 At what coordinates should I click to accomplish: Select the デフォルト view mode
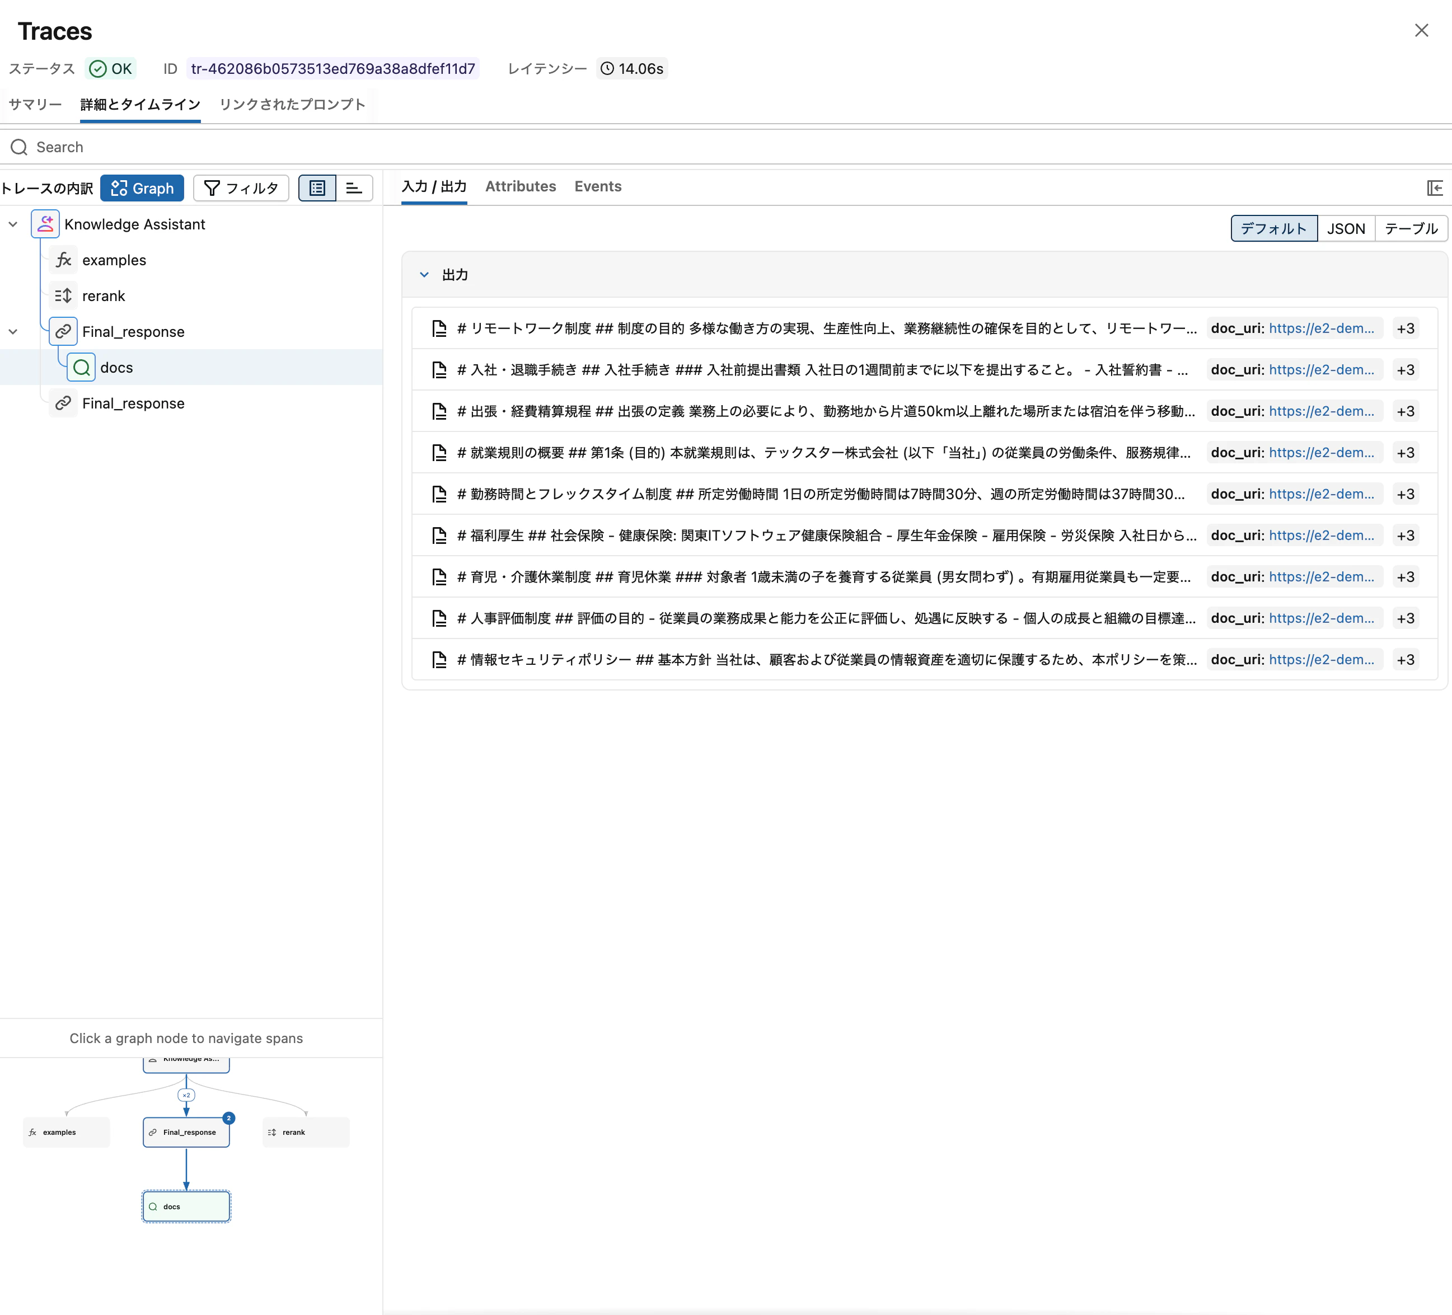tap(1274, 228)
